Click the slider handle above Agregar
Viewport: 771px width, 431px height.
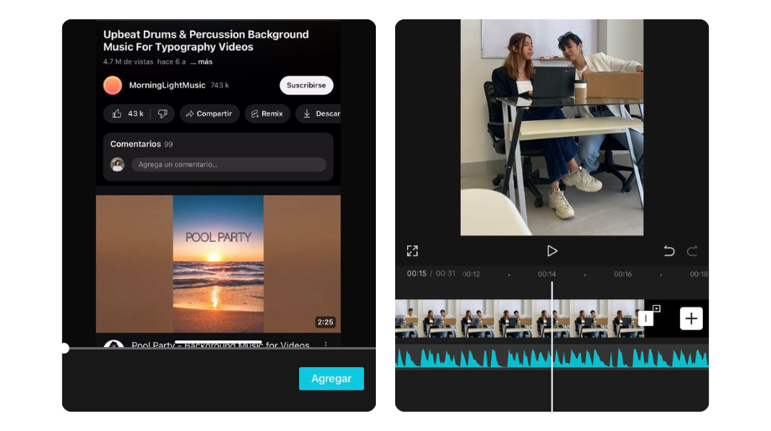tap(64, 348)
